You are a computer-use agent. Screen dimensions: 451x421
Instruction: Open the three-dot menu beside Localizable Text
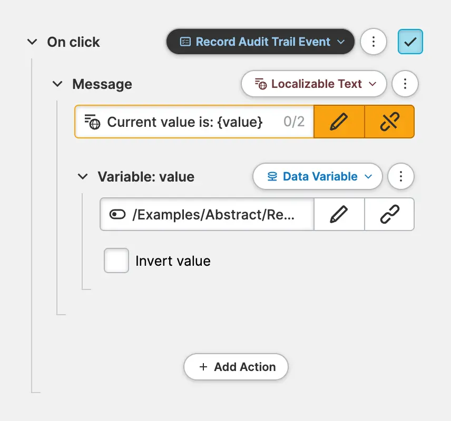[405, 84]
